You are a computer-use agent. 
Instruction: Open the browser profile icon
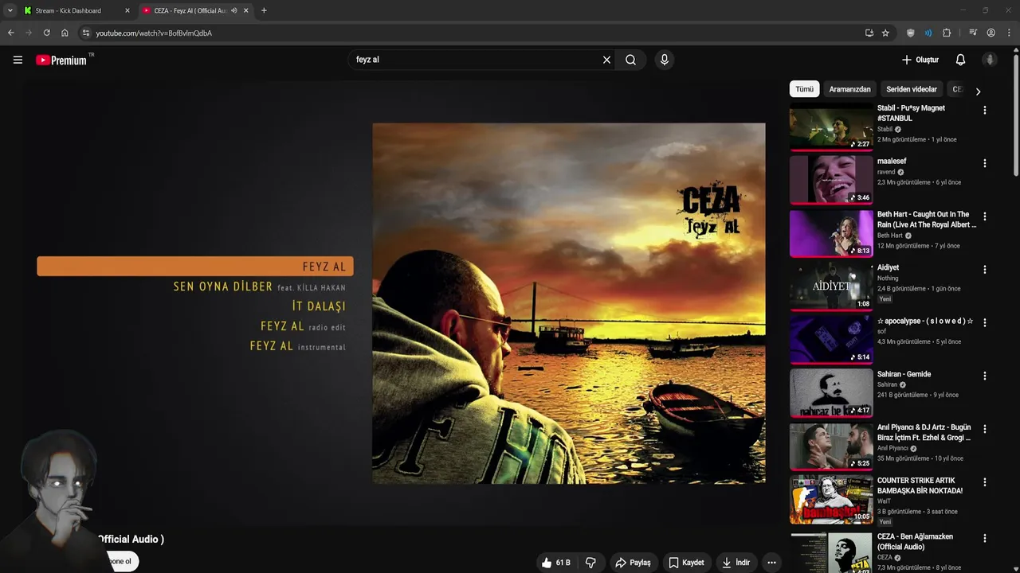coord(991,33)
